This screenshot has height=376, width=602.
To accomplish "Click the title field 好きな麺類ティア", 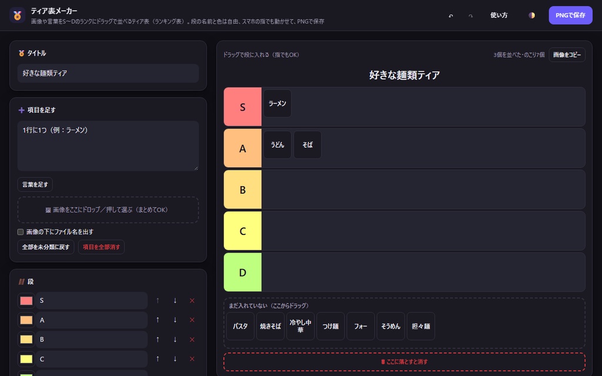I will (108, 73).
